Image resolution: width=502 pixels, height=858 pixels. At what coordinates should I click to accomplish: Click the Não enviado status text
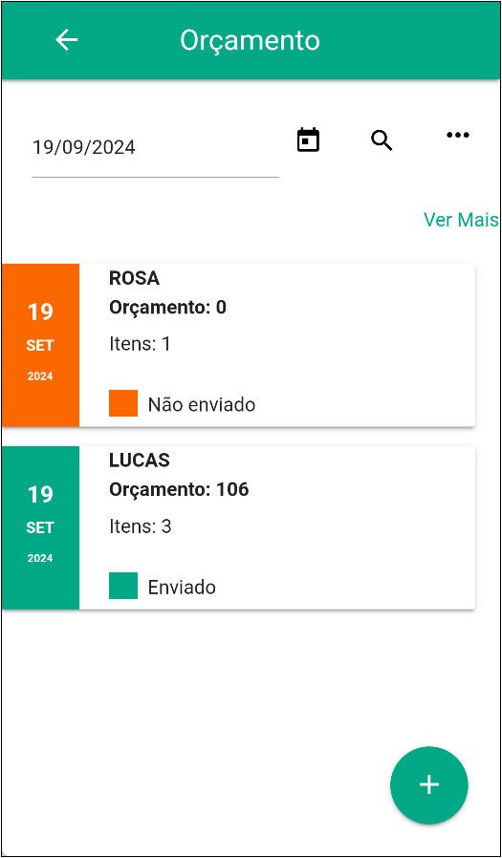202,405
